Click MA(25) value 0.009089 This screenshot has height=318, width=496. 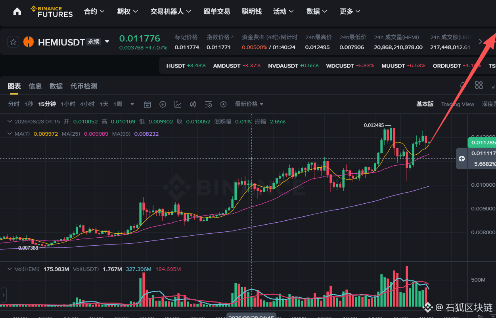(96, 134)
